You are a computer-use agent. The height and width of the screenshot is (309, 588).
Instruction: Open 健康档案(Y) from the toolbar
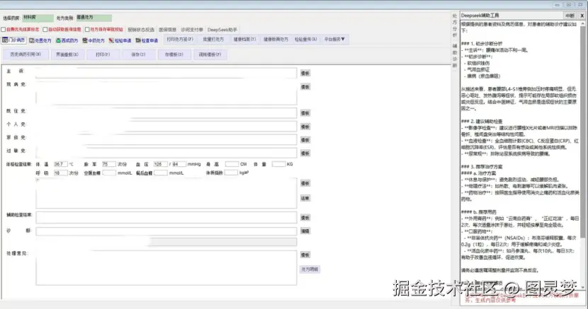pyautogui.click(x=244, y=40)
